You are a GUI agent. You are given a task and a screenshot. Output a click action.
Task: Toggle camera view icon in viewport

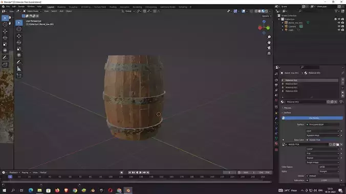(x=269, y=48)
